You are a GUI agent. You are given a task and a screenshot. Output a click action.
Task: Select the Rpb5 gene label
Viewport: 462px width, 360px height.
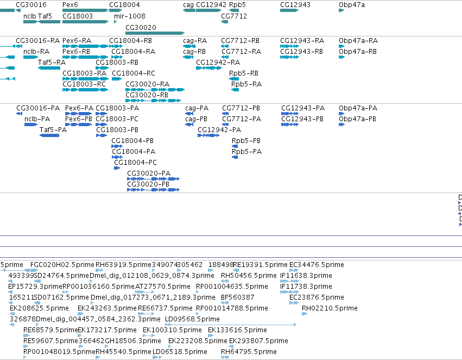(x=237, y=5)
